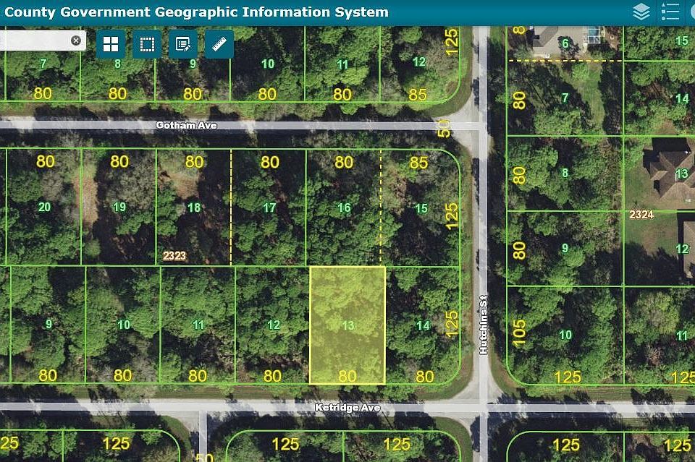Clear the search box using the X icon

coord(76,40)
